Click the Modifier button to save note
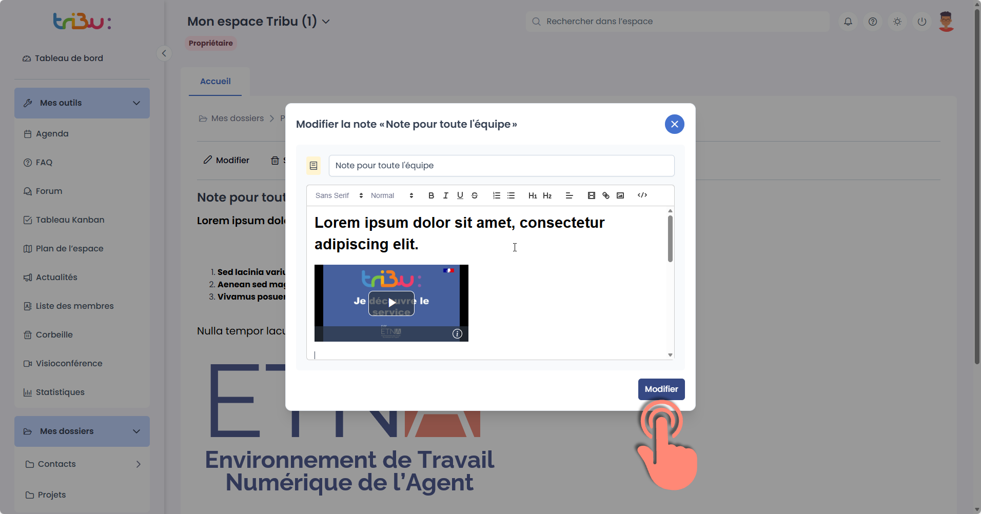Image resolution: width=981 pixels, height=514 pixels. pyautogui.click(x=661, y=389)
